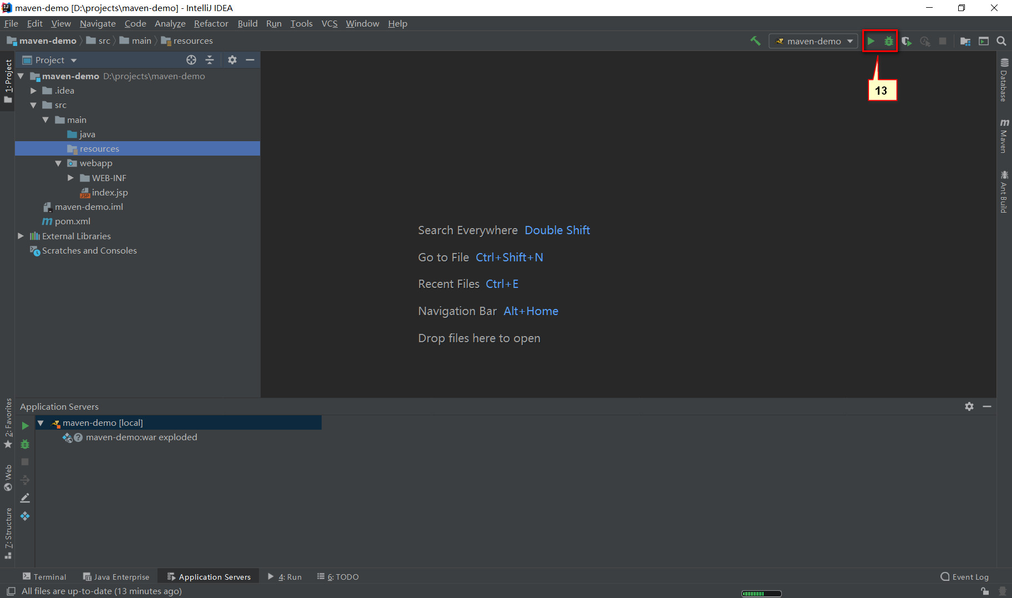Open the Refactor menu

pyautogui.click(x=211, y=23)
